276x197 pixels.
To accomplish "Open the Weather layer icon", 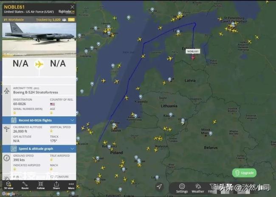I will [x=198, y=188].
